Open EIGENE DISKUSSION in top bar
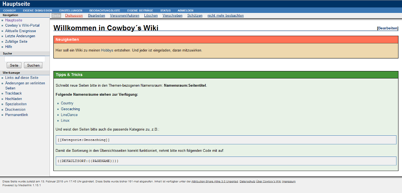 (37, 11)
